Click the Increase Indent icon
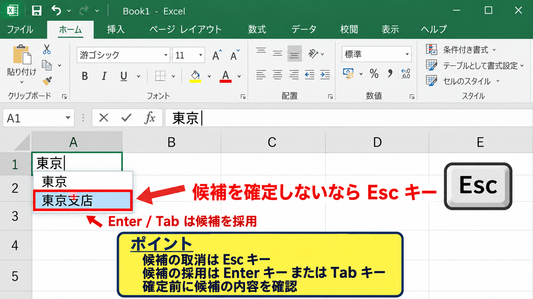The height and width of the screenshot is (299, 533). pyautogui.click(x=325, y=75)
